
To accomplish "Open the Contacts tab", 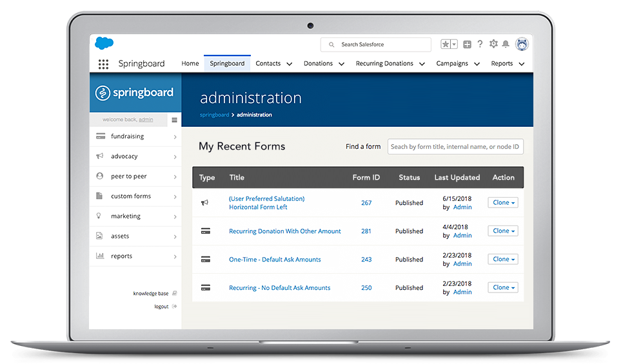I will 268,64.
